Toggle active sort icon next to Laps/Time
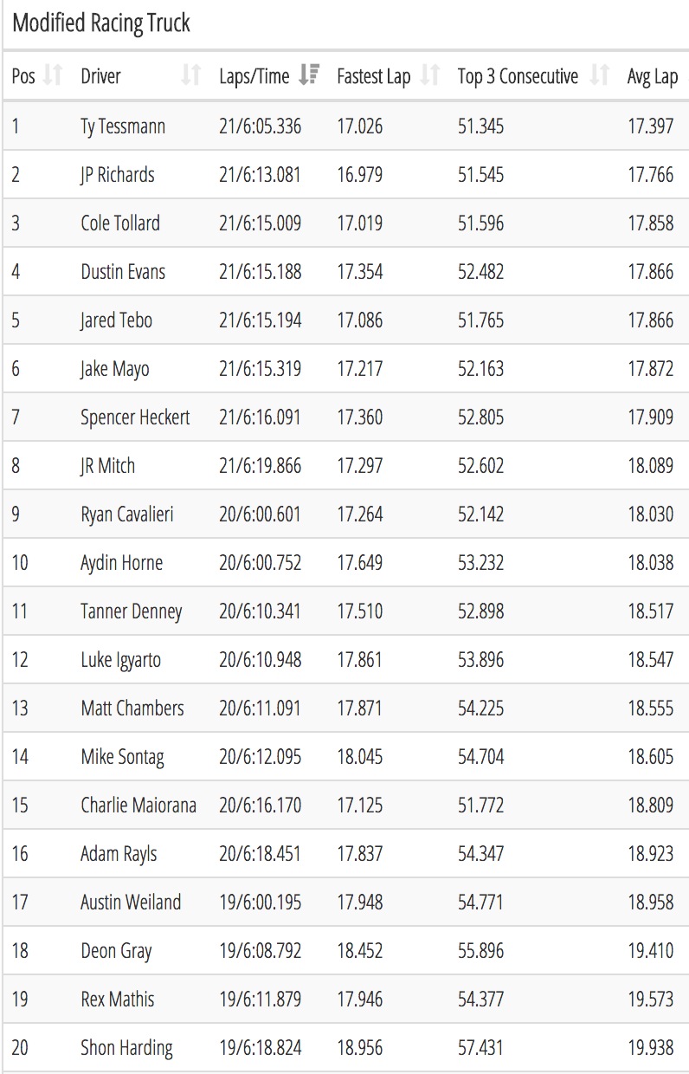Image resolution: width=689 pixels, height=1074 pixels. (x=308, y=76)
